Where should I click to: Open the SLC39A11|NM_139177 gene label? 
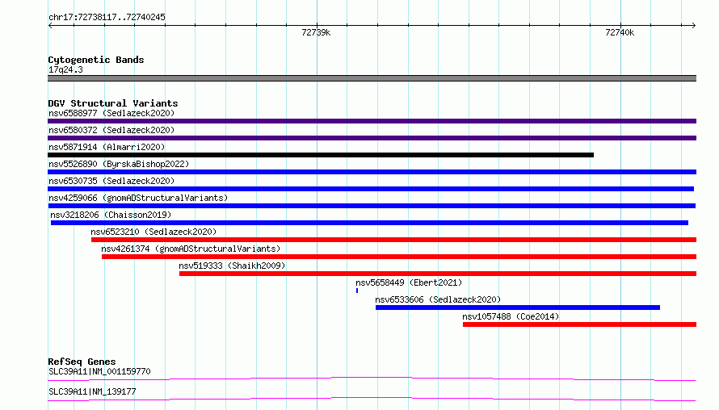92,391
